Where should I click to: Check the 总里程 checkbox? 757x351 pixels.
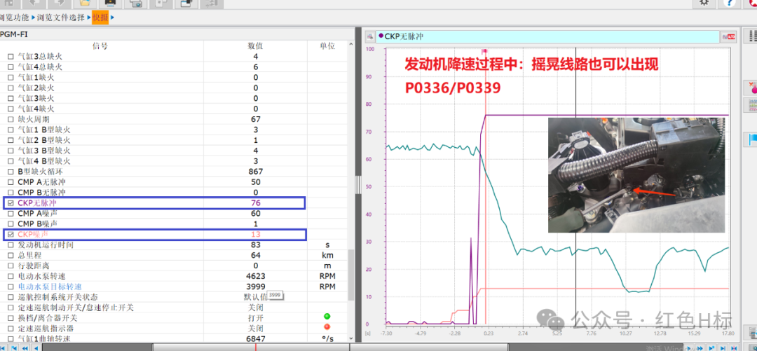[11, 256]
